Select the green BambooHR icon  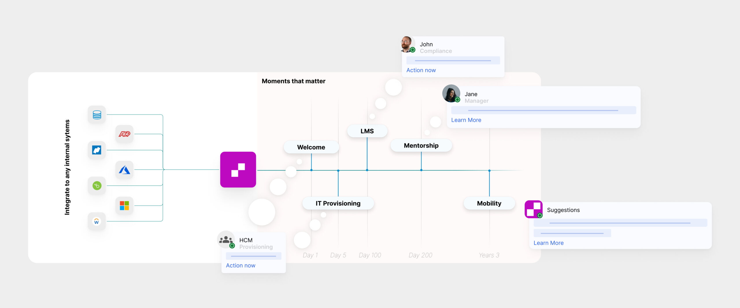[97, 186]
